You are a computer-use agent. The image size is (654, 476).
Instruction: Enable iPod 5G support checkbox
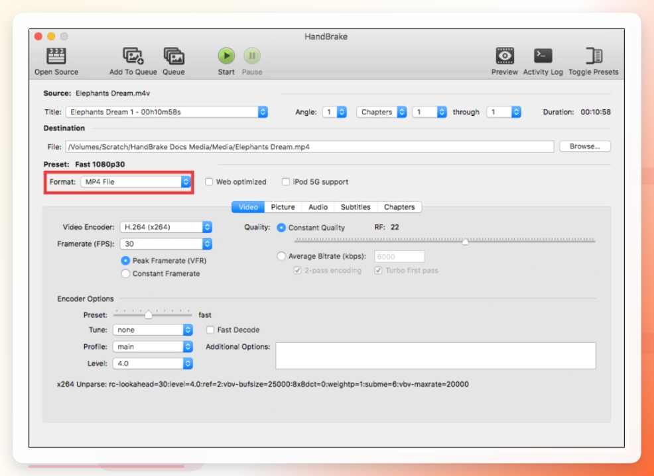click(x=286, y=182)
